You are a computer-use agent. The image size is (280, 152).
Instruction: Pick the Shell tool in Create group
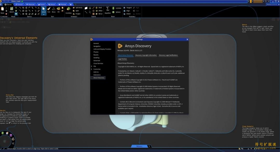tap(99, 8)
